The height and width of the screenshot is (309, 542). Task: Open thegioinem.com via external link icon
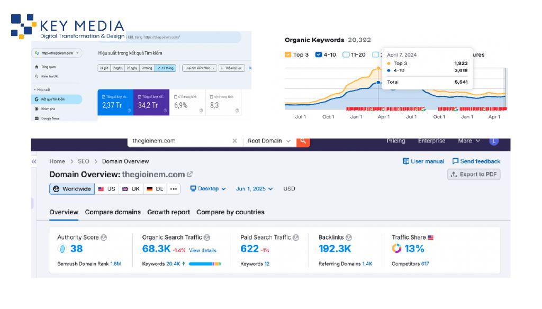[190, 174]
